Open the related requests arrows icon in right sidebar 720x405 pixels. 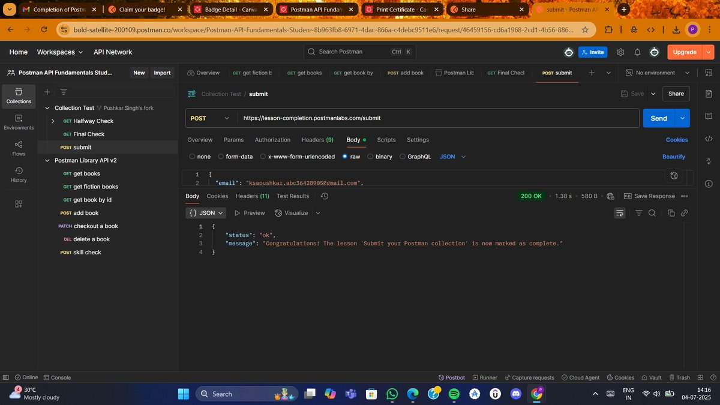coord(709,161)
